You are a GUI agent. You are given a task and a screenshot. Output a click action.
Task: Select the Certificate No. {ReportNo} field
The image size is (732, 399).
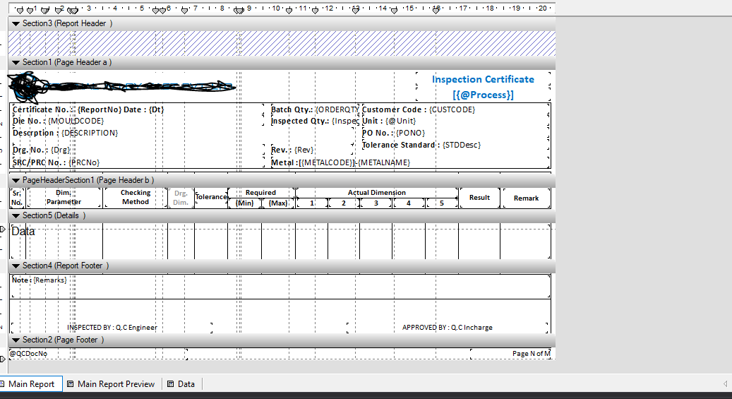(88, 109)
